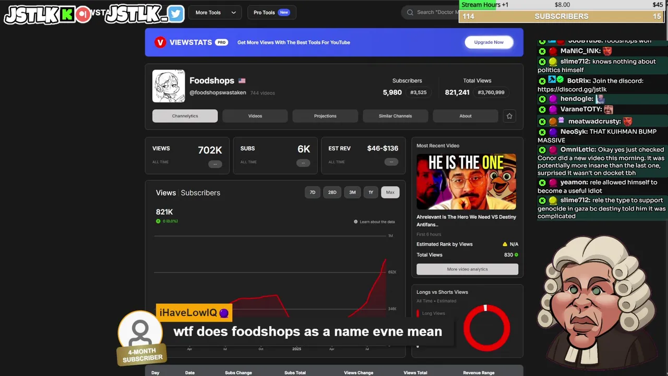Click the star favorite channel icon

[509, 116]
